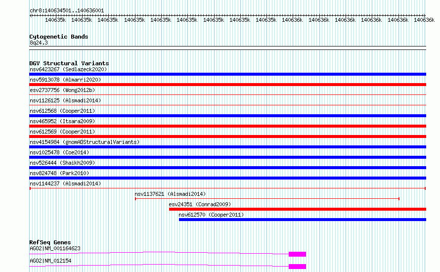The image size is (440, 272).
Task: Click the blue bar of nsv824748
Action: click(x=227, y=178)
